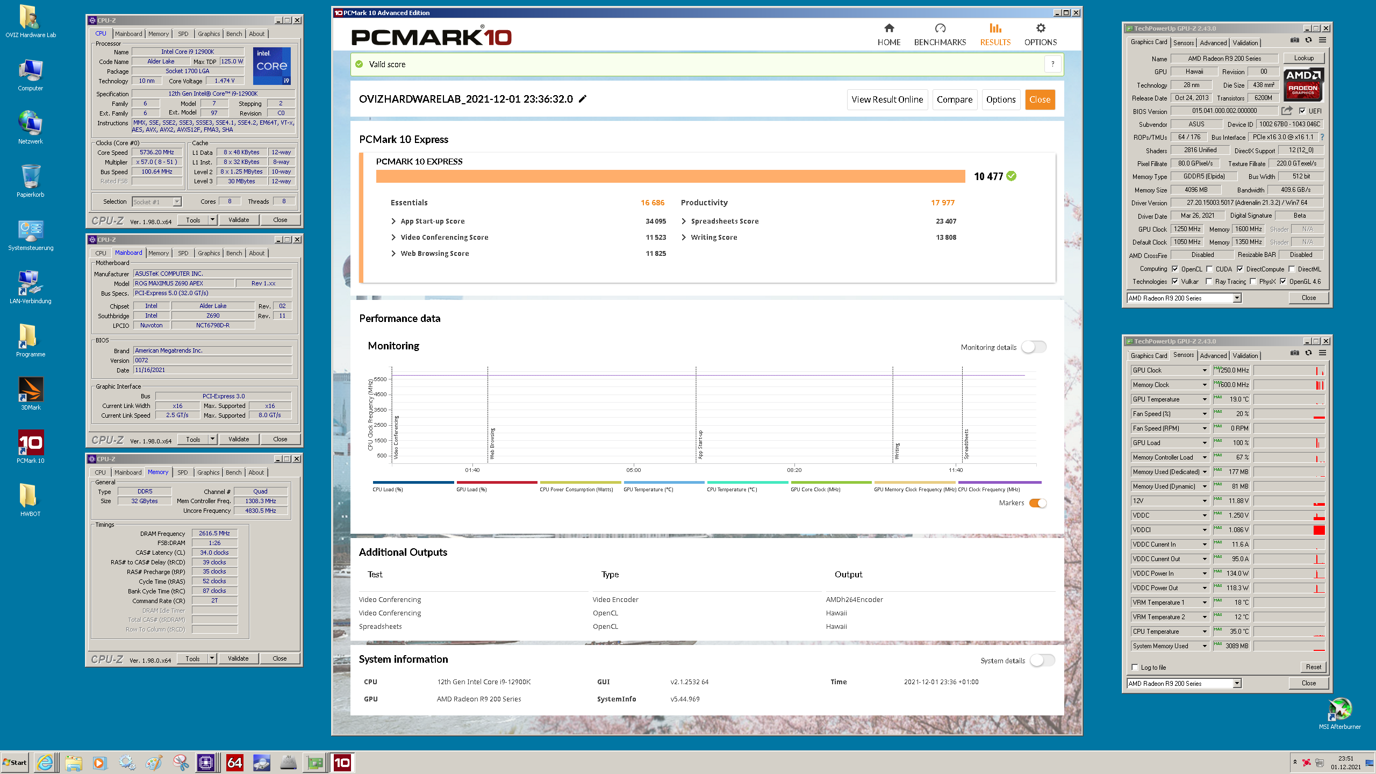Click the Start button

pyautogui.click(x=15, y=762)
